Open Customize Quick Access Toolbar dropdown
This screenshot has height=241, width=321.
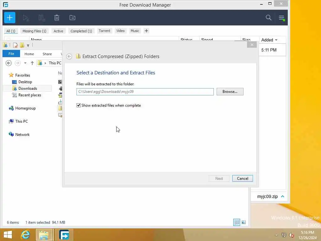[x=28, y=45]
